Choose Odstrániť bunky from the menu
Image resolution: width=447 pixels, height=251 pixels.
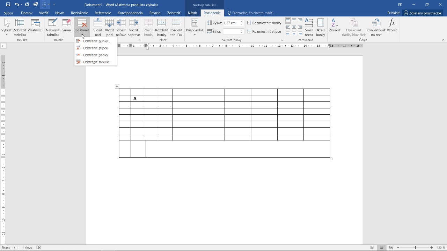(96, 41)
